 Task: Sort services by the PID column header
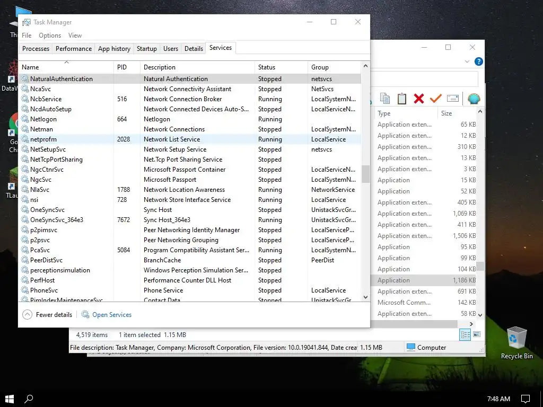click(127, 67)
